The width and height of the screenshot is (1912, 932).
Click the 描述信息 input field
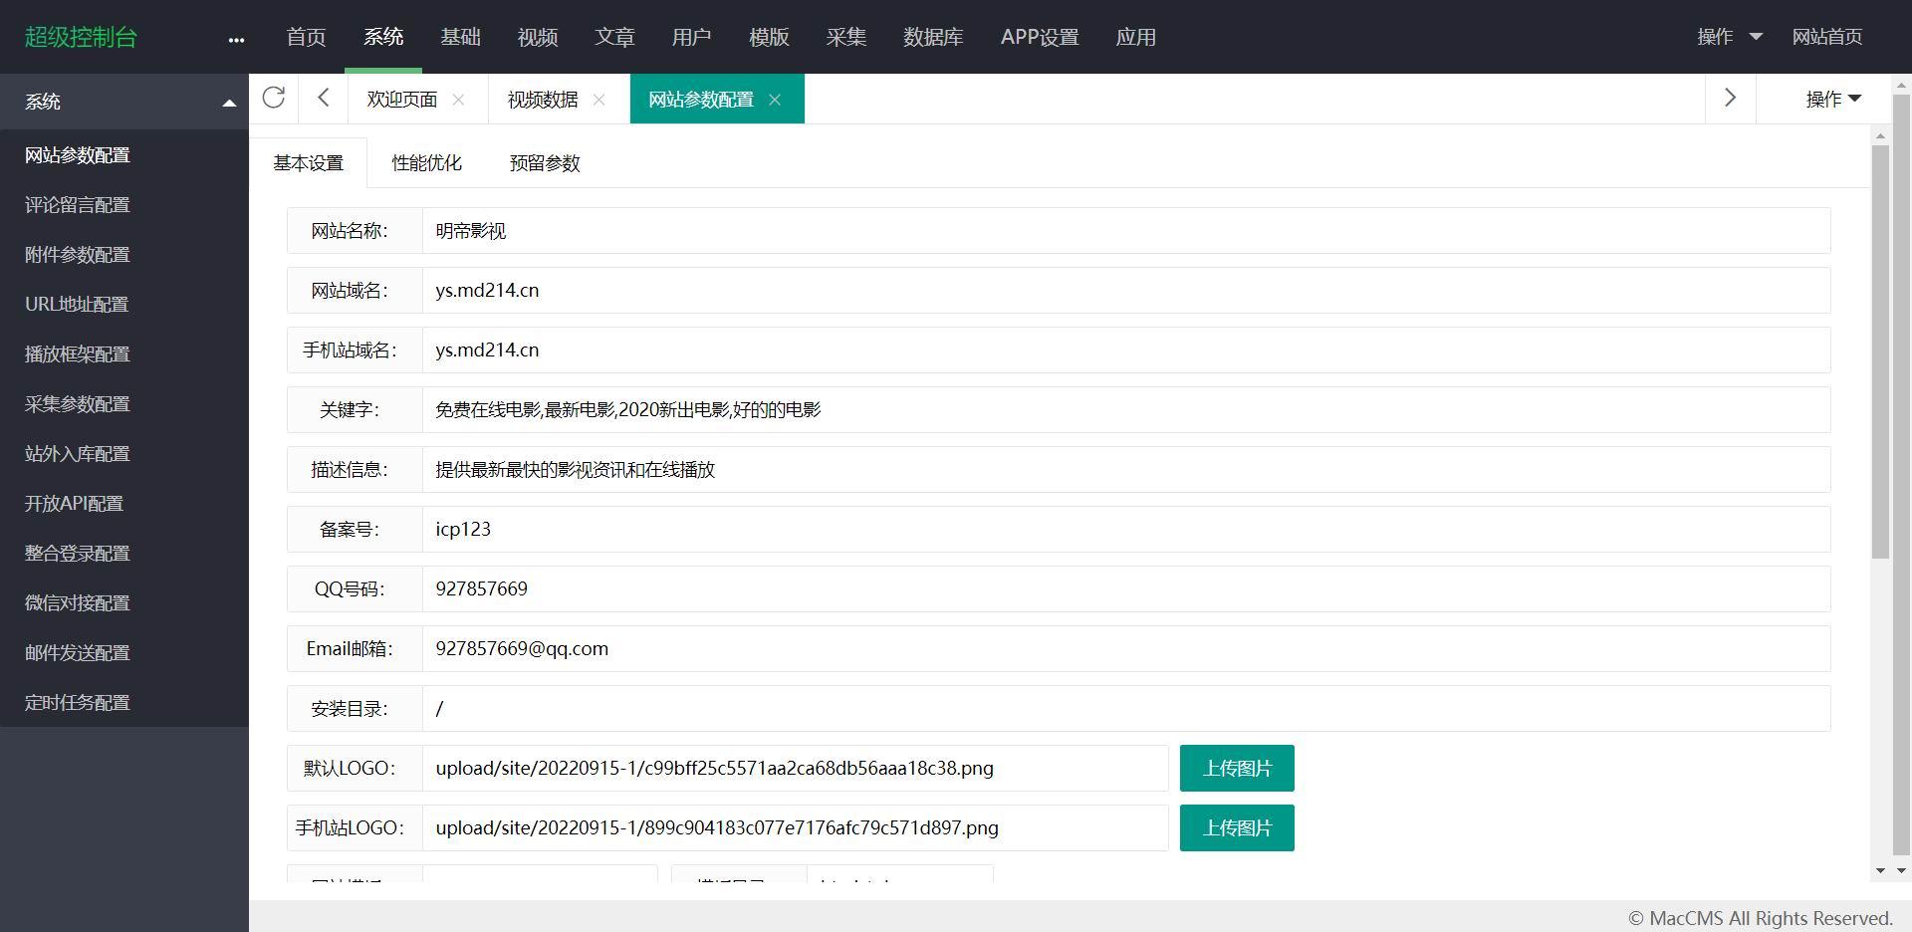[x=1126, y=470]
